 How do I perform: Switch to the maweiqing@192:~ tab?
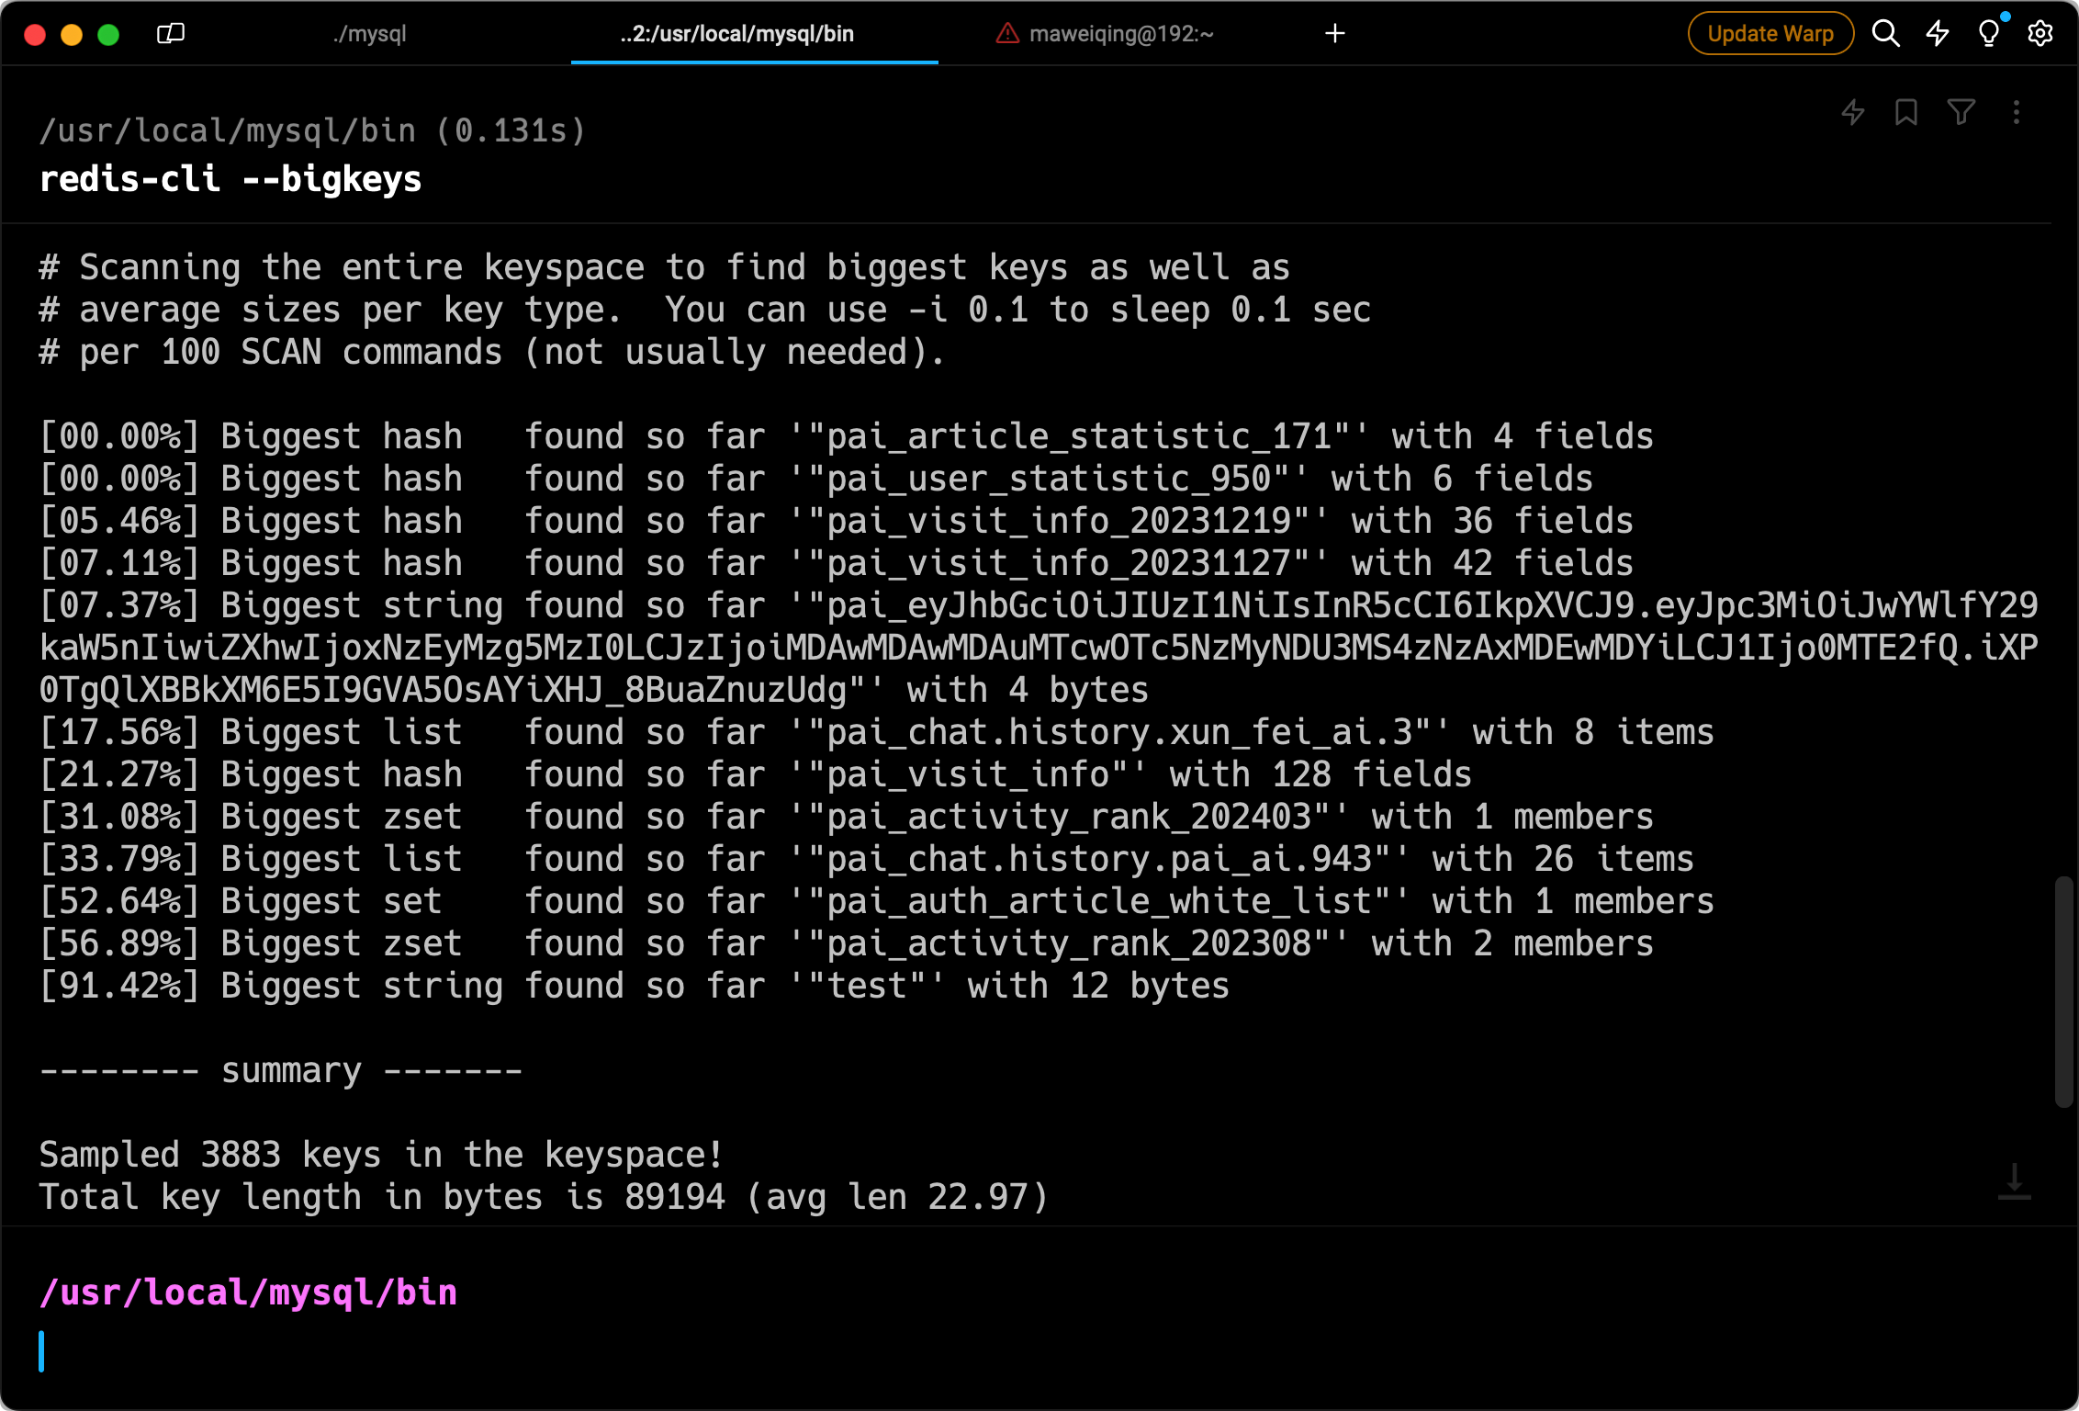[1120, 34]
